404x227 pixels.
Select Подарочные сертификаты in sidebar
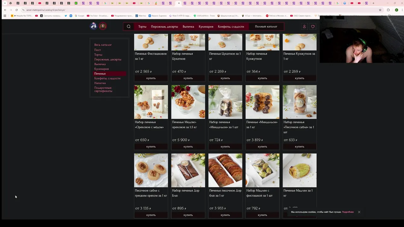(x=103, y=89)
